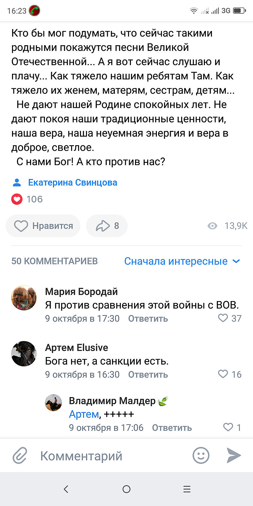The width and height of the screenshot is (253, 506).
Task: Open the Android recent apps menu
Action: (187, 489)
